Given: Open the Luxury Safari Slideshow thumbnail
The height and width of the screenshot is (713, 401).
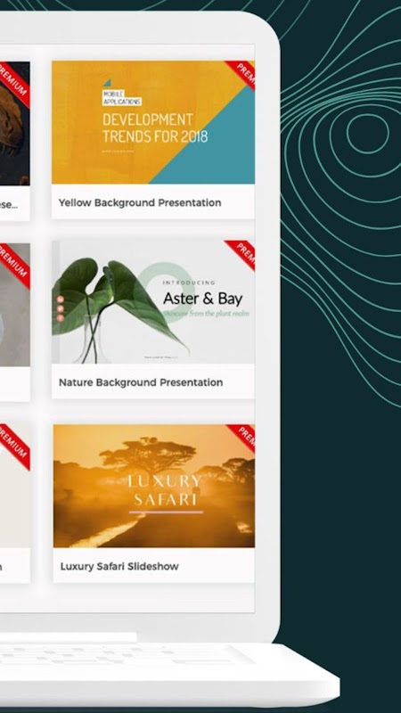Looking at the screenshot, I should [153, 486].
